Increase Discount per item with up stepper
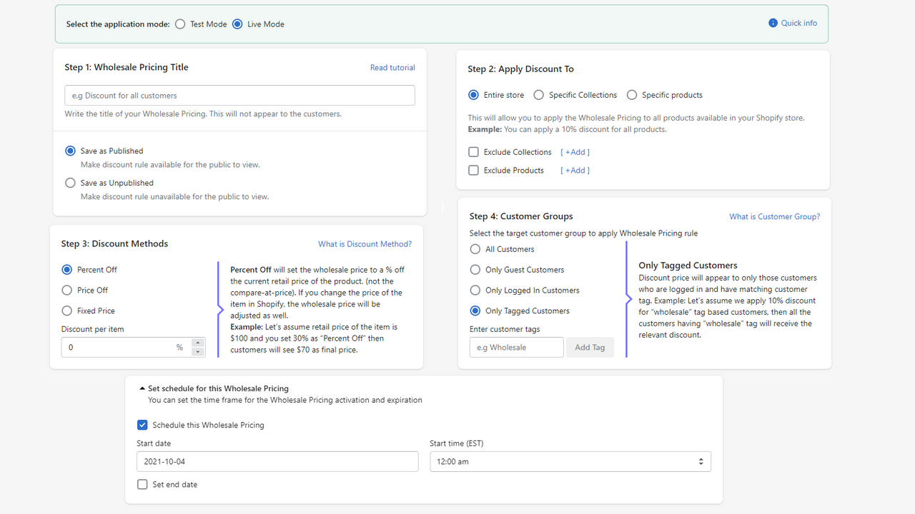Screen dimensions: 915x514 click(x=198, y=343)
